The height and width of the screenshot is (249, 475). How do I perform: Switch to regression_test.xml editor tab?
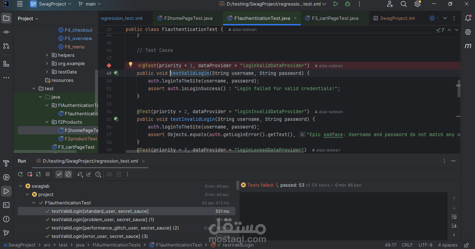121,18
